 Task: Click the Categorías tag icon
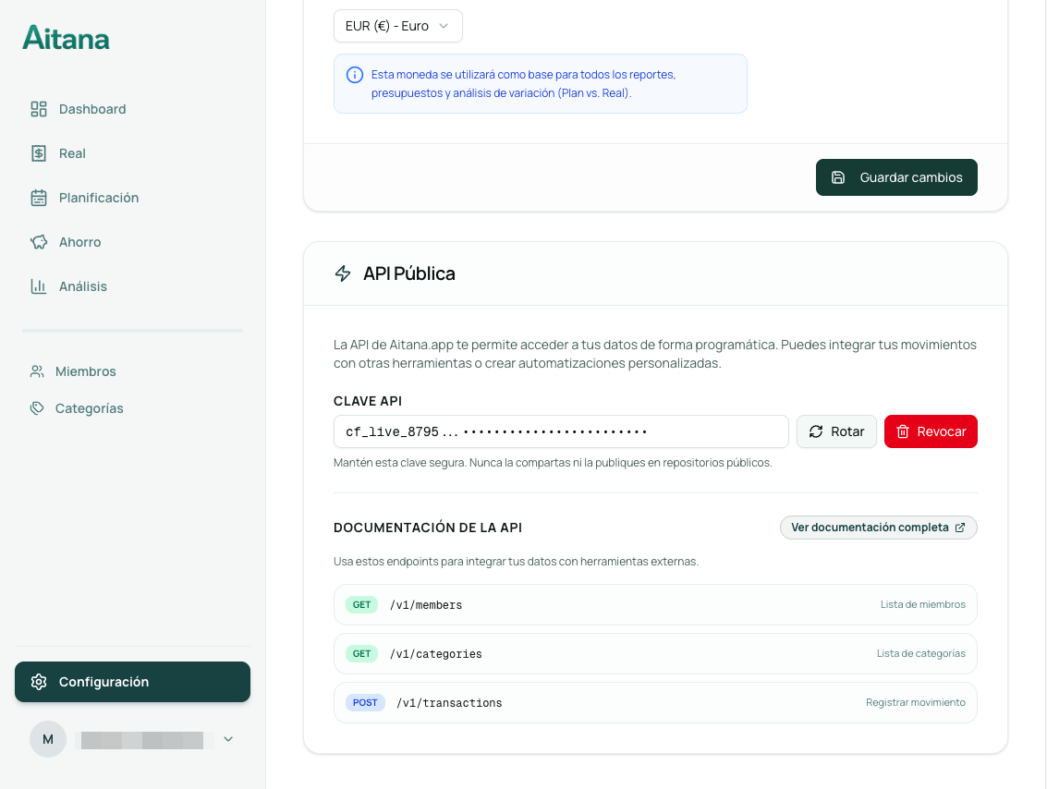click(x=37, y=408)
